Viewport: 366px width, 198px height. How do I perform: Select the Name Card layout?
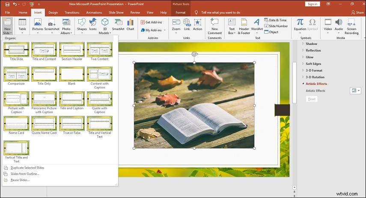(16, 125)
